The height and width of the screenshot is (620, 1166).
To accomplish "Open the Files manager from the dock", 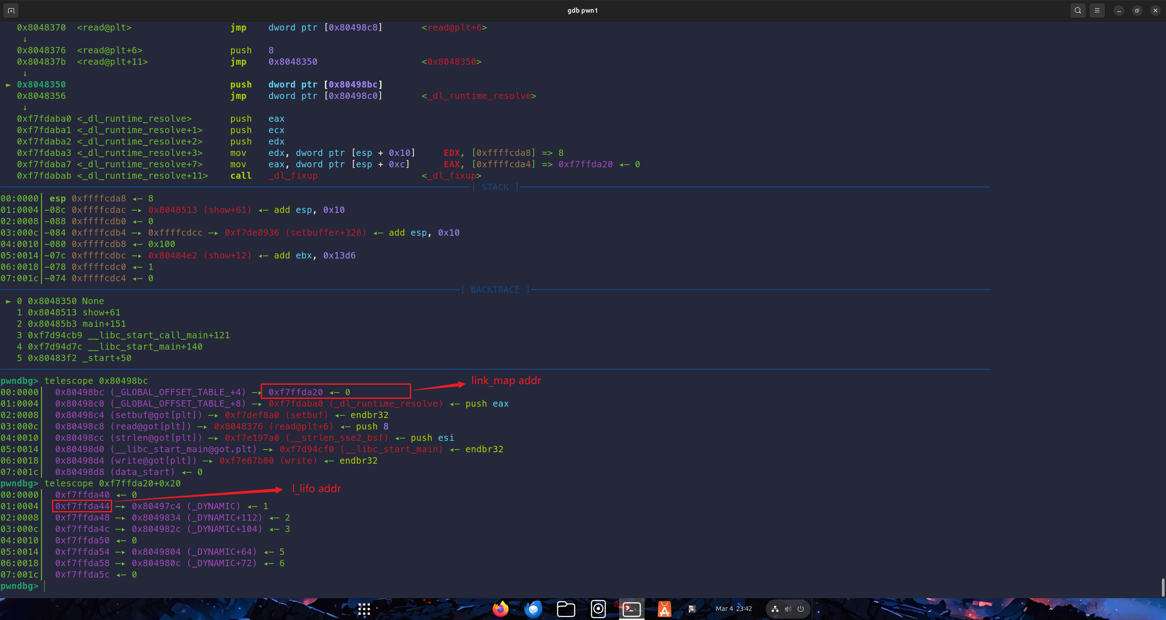I will coord(566,609).
